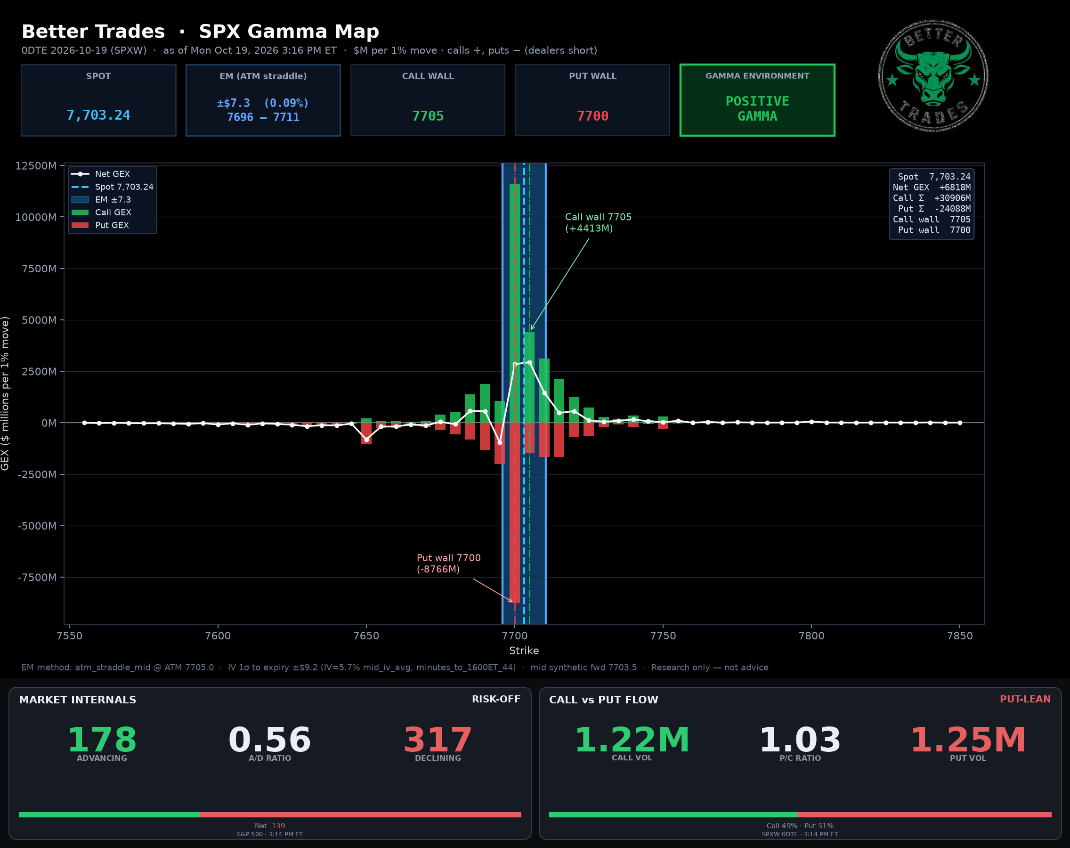Select the EM (ATM straddle) card
1070x848 pixels.
click(263, 100)
